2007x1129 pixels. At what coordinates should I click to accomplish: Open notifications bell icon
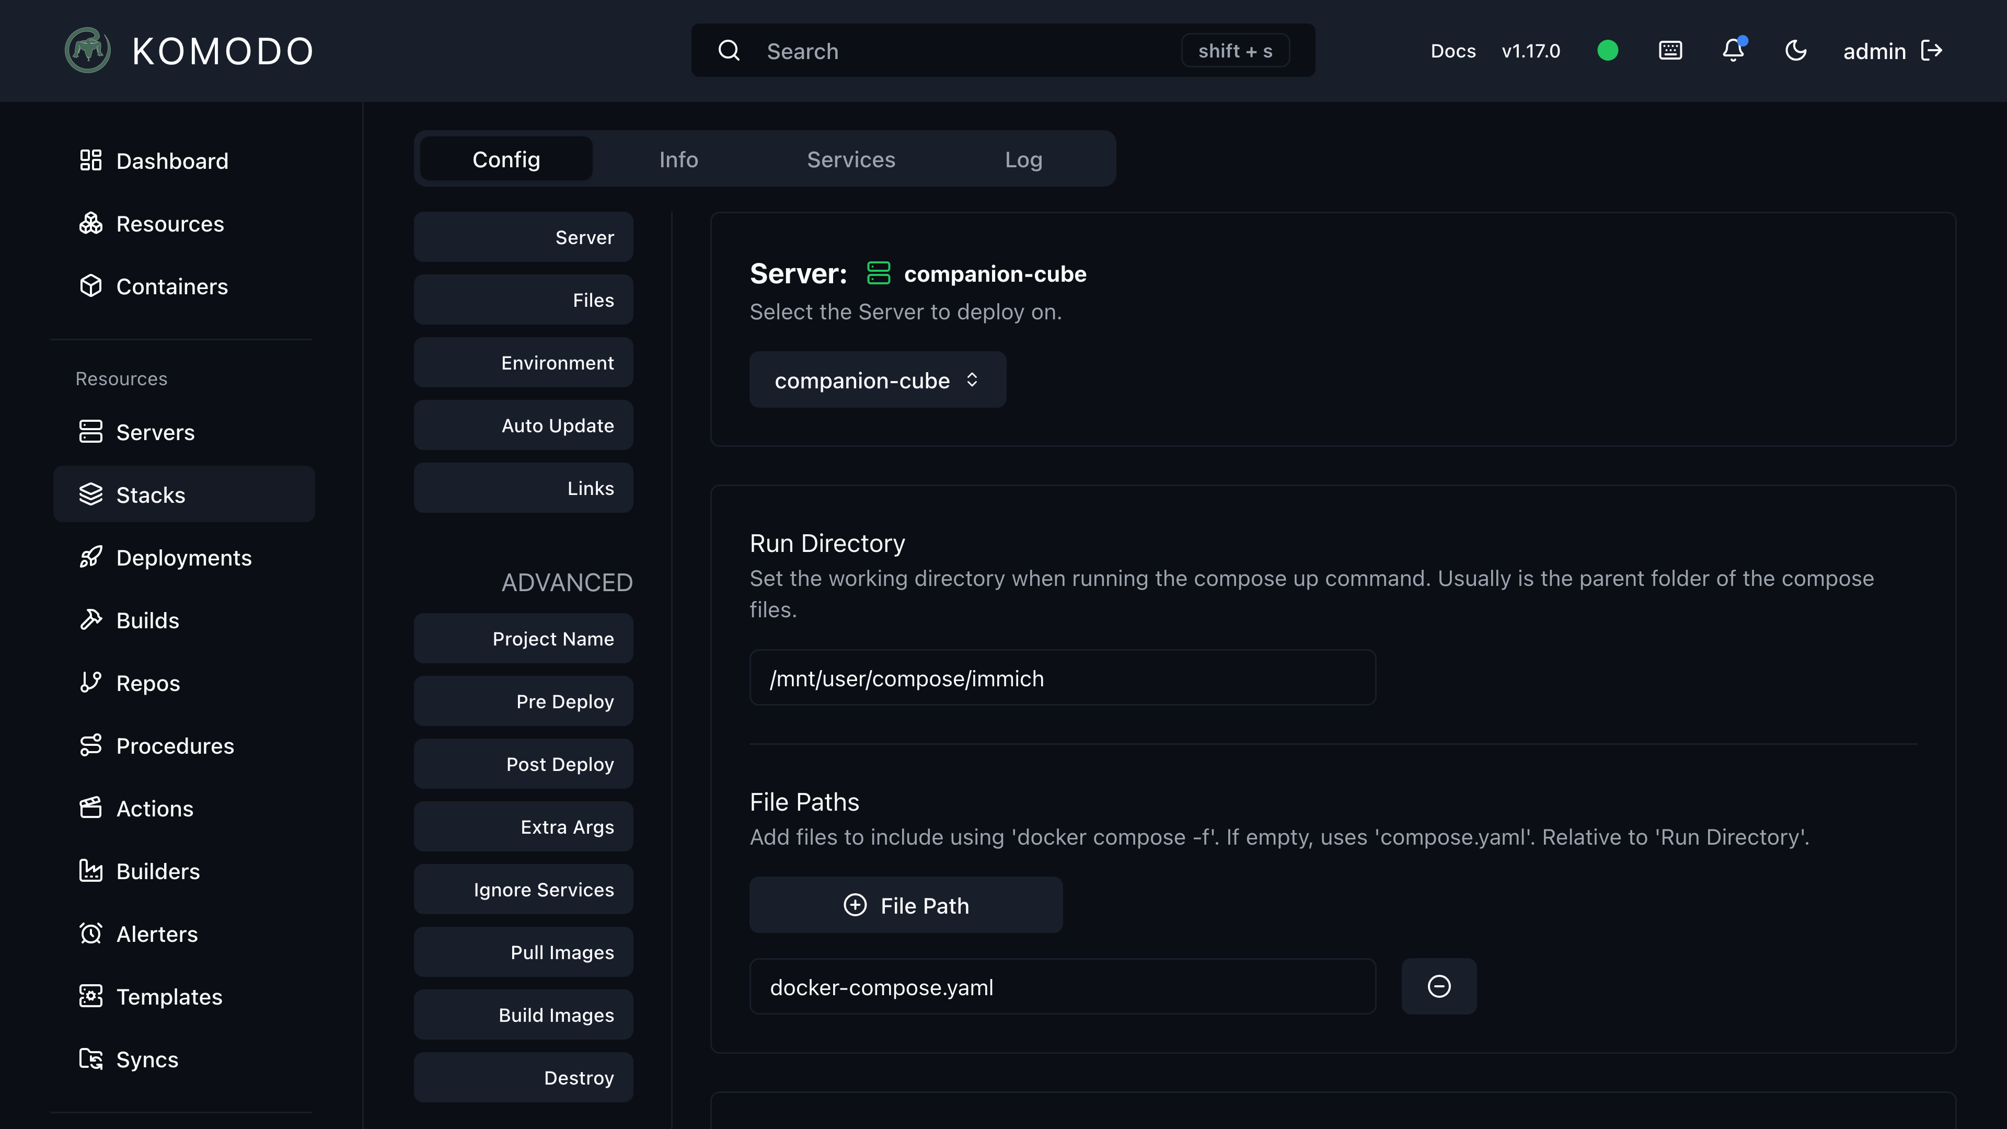(1733, 51)
